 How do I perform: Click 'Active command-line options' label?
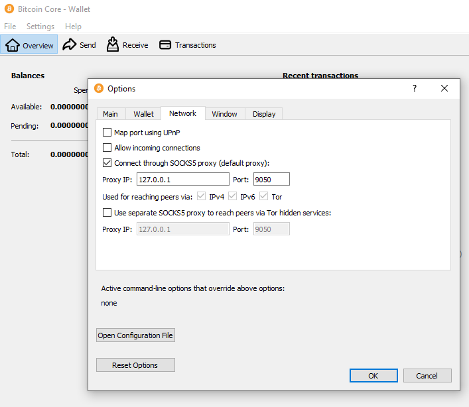coord(193,288)
